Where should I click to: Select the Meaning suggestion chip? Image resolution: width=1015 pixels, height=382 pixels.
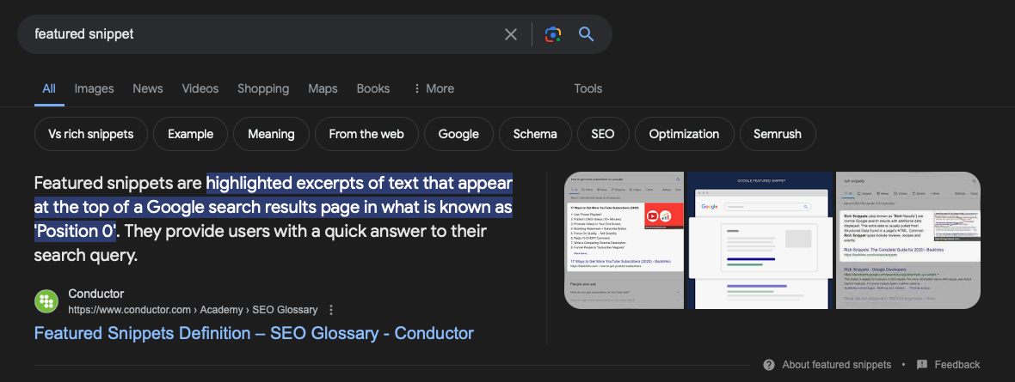point(271,135)
